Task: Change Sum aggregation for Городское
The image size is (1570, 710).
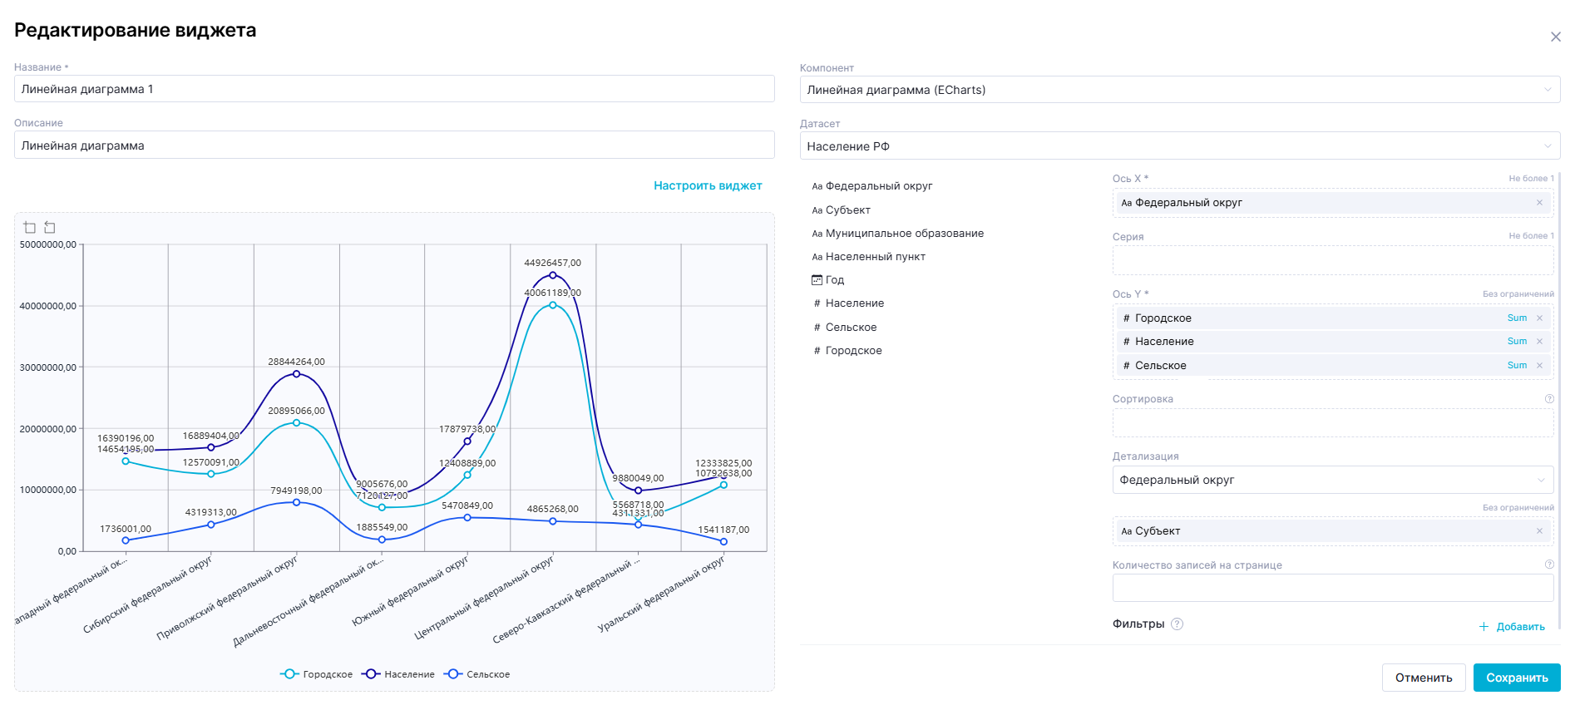Action: 1517,318
